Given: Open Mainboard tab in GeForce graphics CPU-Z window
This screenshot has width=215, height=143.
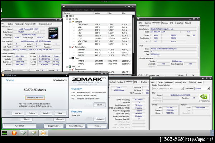Looking at the screenshot, I should (169, 82).
